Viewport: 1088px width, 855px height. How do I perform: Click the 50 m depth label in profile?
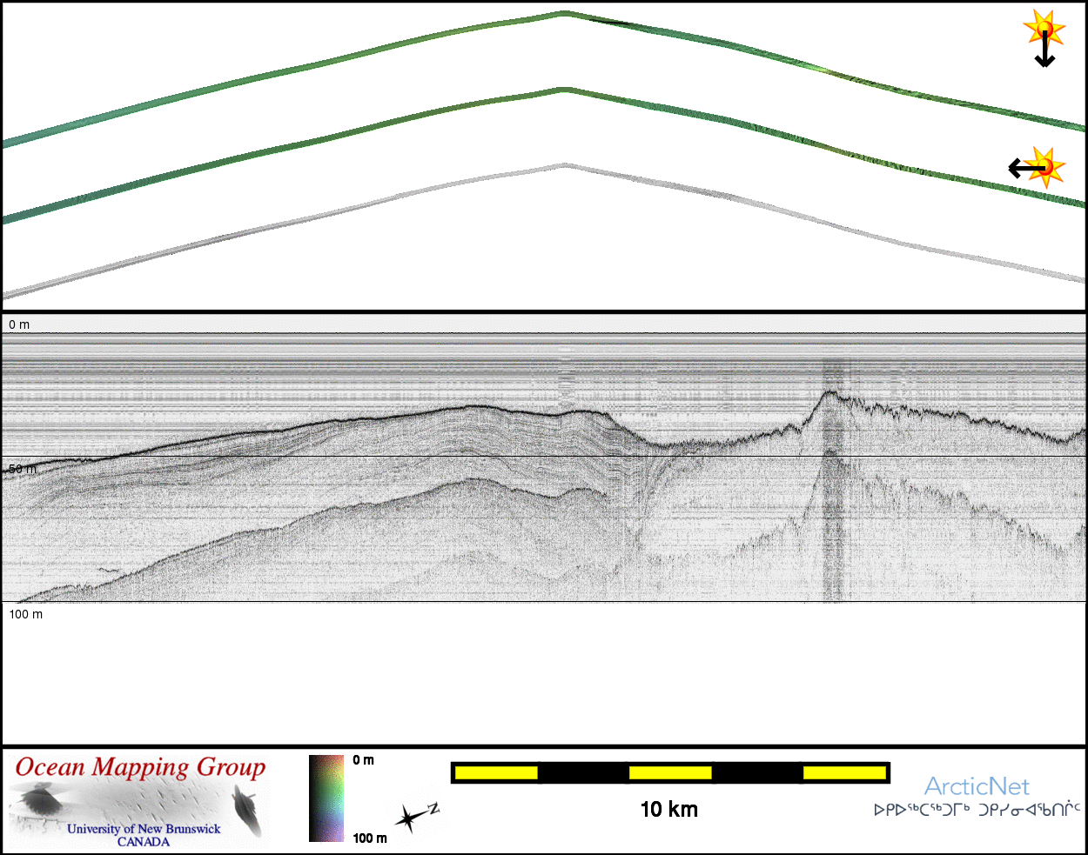click(23, 469)
